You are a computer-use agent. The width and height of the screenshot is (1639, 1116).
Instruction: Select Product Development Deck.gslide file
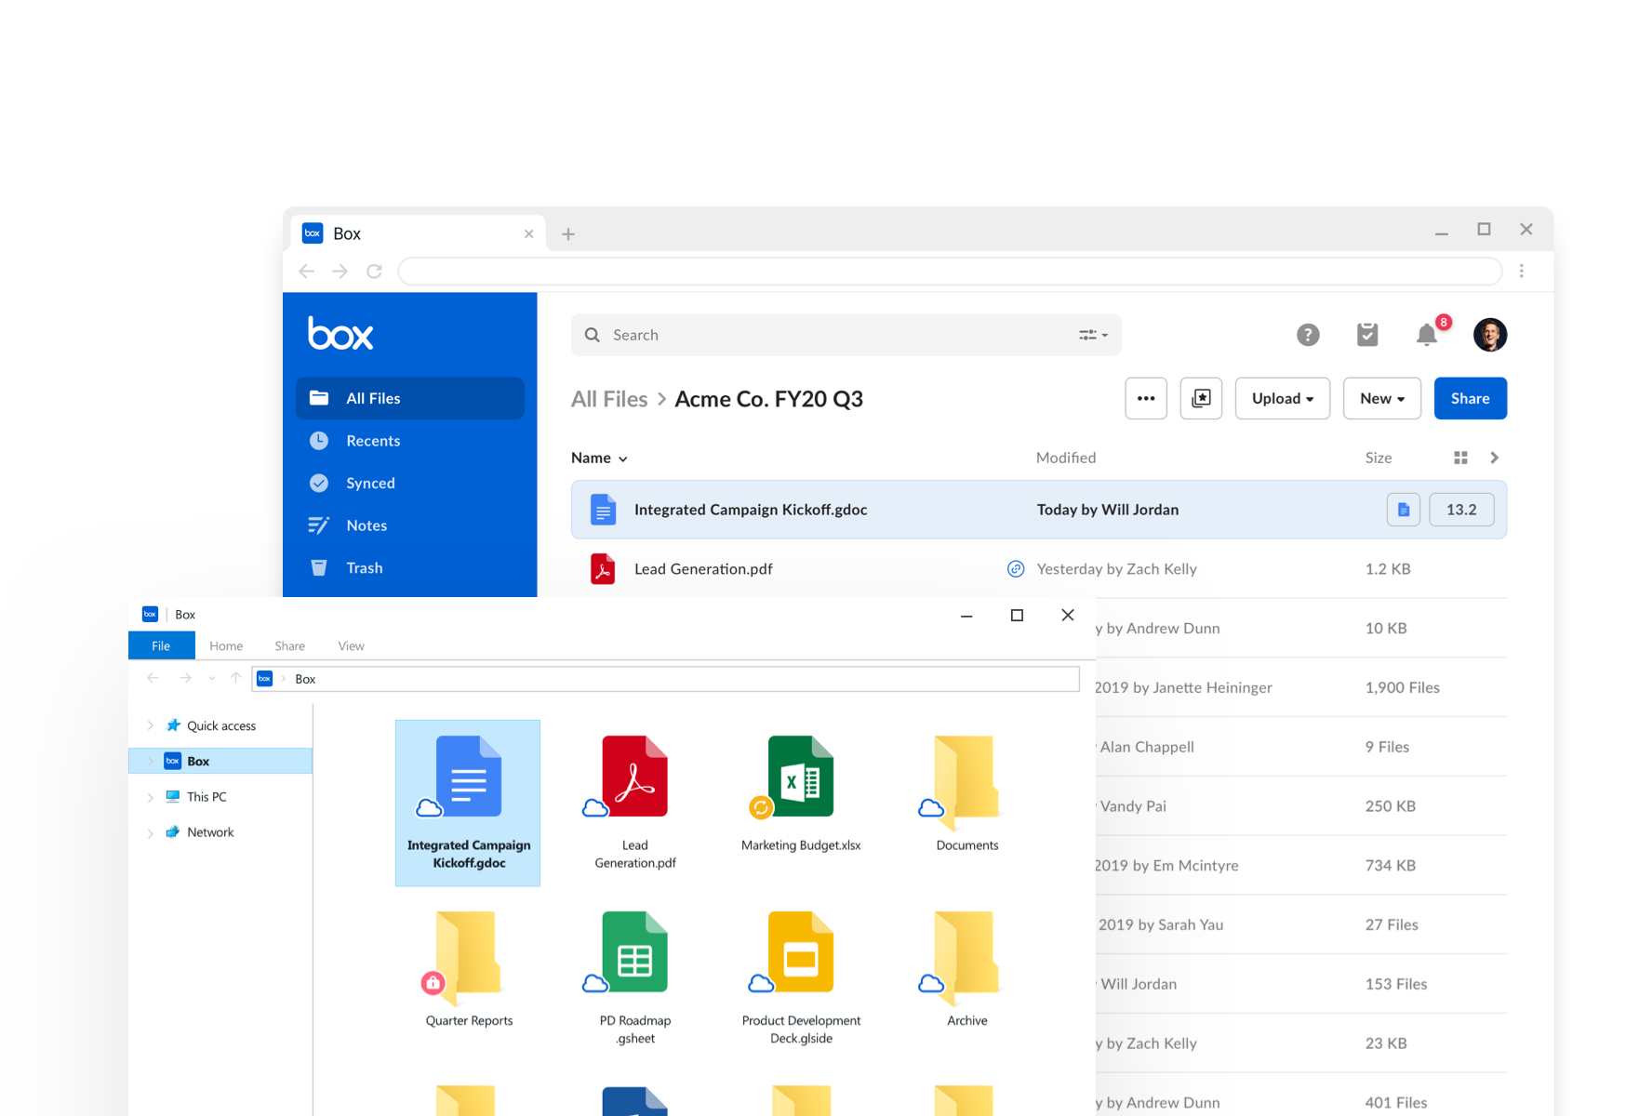coord(801,977)
